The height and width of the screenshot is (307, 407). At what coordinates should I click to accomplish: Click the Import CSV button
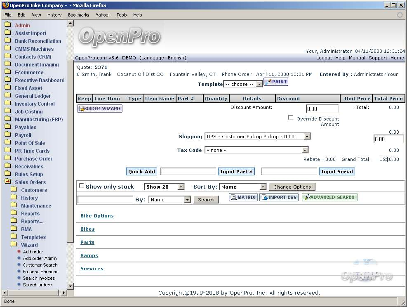279,198
